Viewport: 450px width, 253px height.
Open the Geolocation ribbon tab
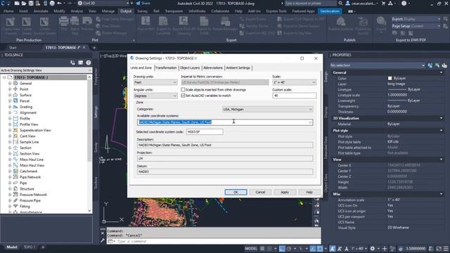pos(330,11)
